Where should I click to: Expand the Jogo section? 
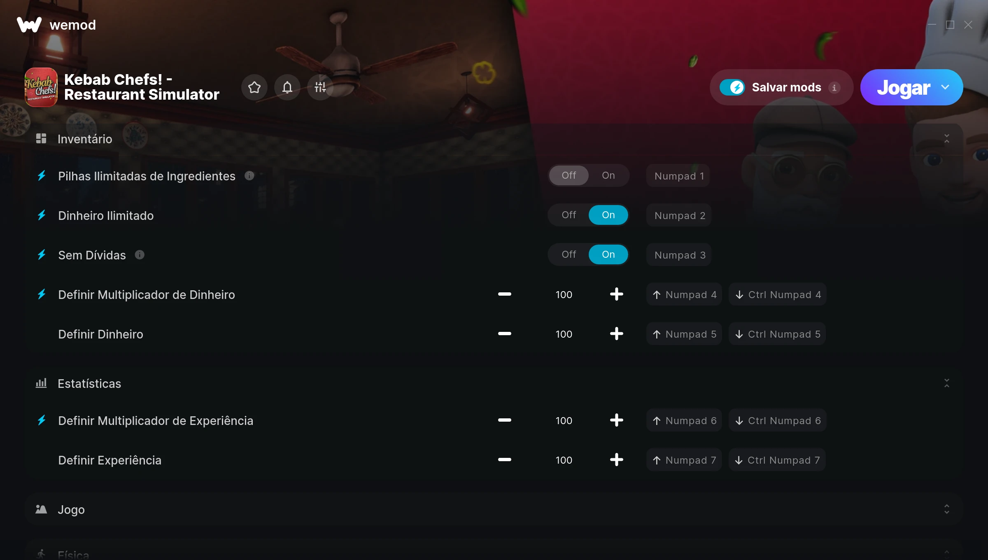pos(947,509)
